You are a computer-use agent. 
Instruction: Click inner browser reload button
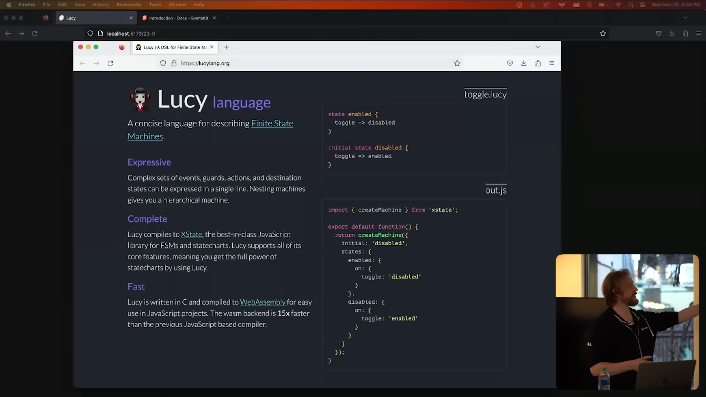click(x=110, y=63)
